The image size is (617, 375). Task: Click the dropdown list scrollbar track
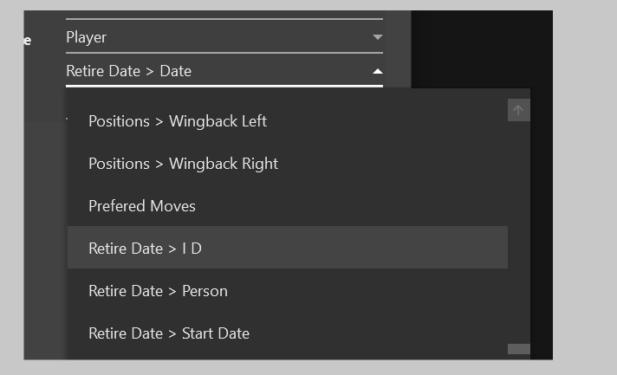coord(518,232)
